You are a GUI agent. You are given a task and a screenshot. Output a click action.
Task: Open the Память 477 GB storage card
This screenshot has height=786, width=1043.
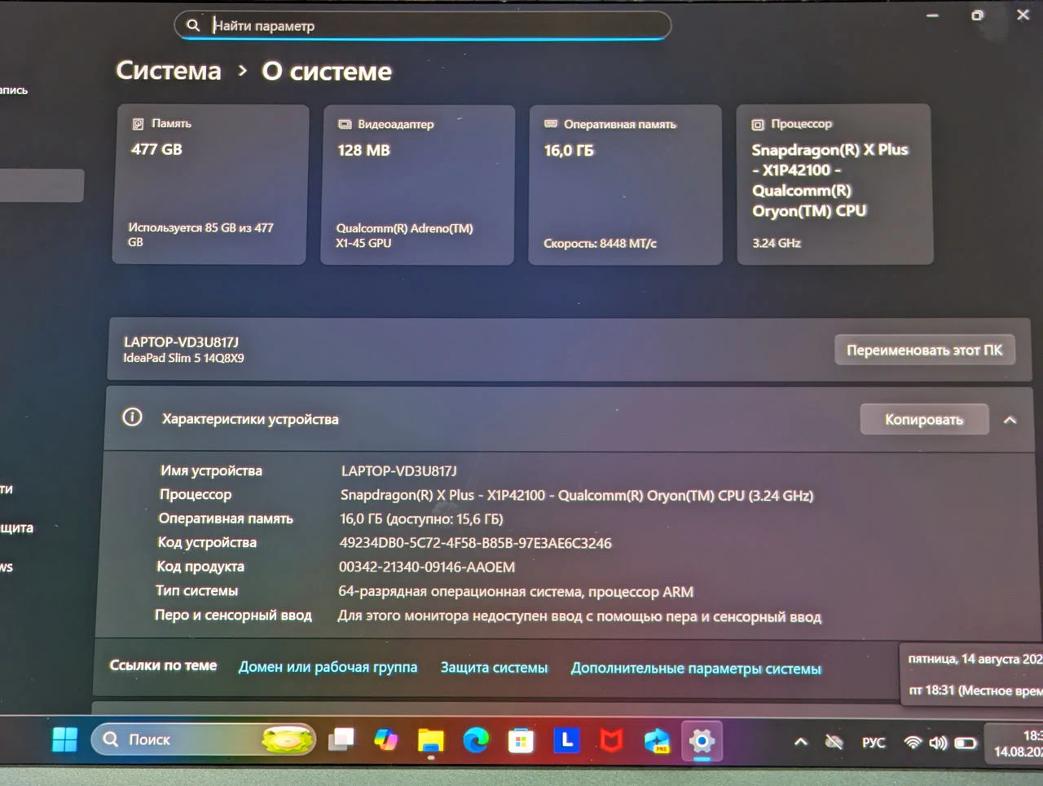210,184
